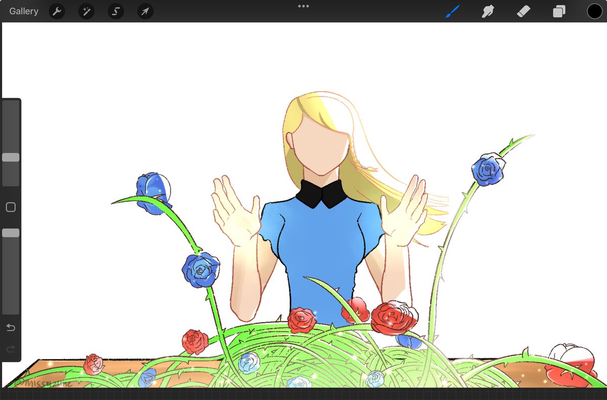The width and height of the screenshot is (607, 400).
Task: Activate the Selection tool
Action: tap(115, 11)
